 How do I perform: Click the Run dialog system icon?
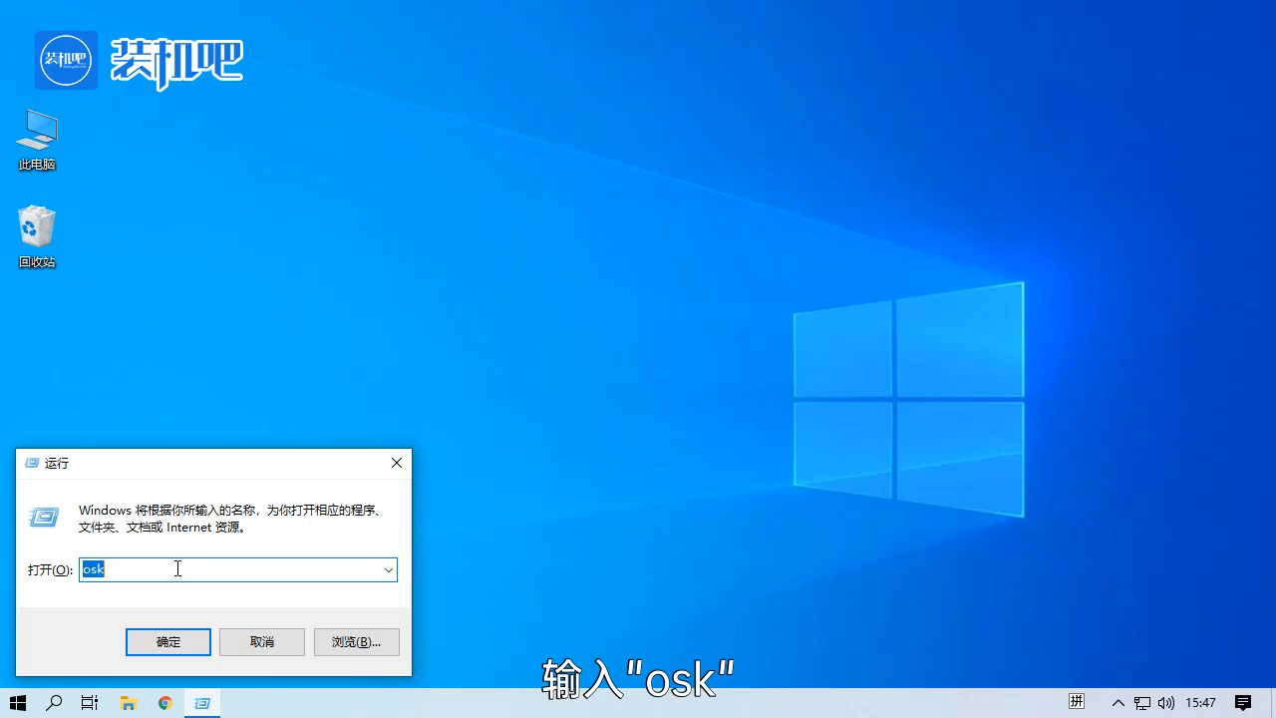click(31, 463)
